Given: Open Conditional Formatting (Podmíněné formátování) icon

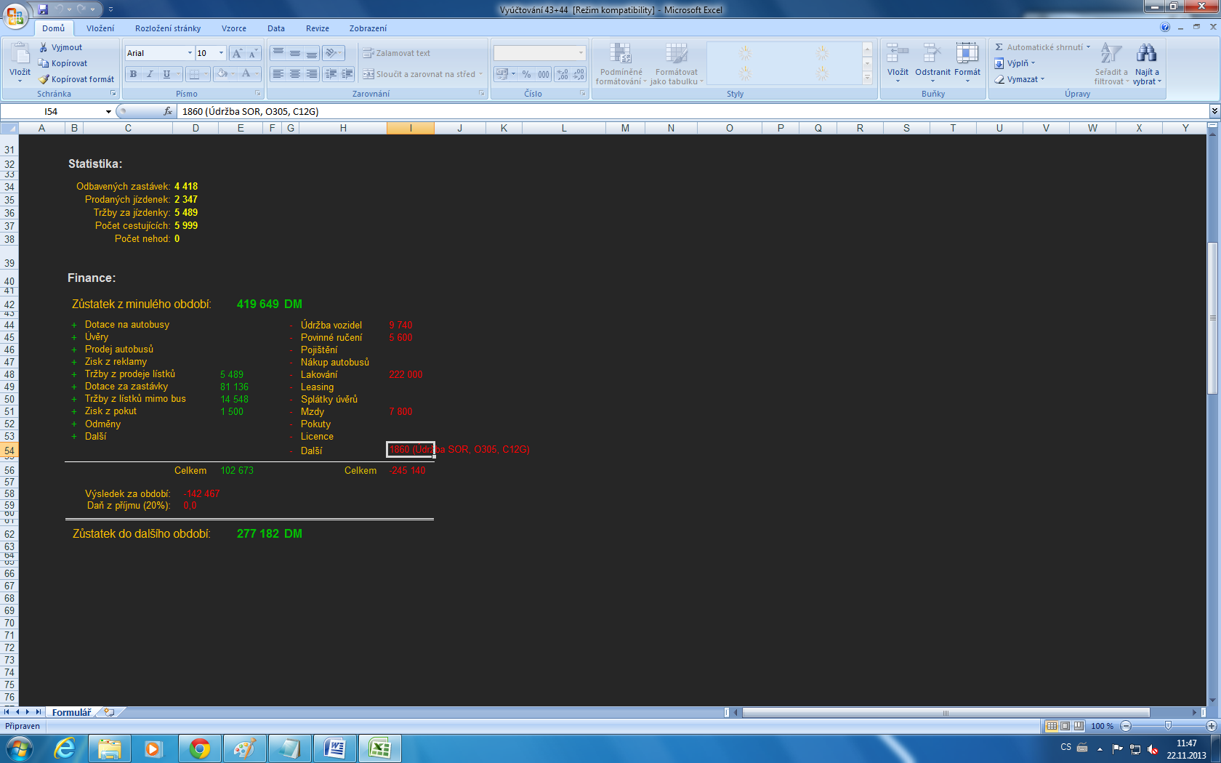Looking at the screenshot, I should point(619,54).
